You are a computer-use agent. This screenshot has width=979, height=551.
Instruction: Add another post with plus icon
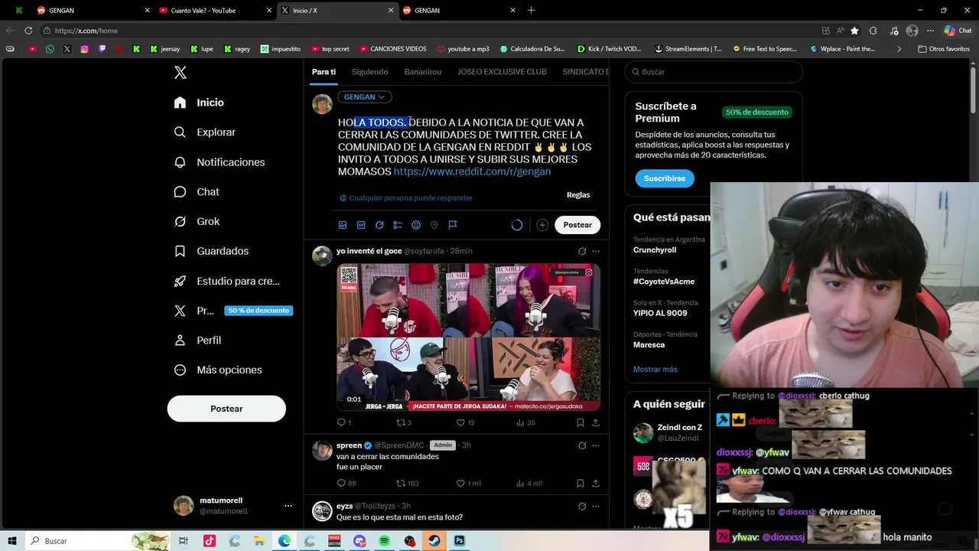542,225
